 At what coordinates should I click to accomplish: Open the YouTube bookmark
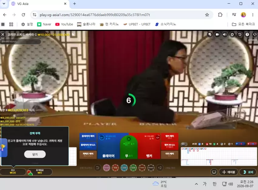click(64, 24)
